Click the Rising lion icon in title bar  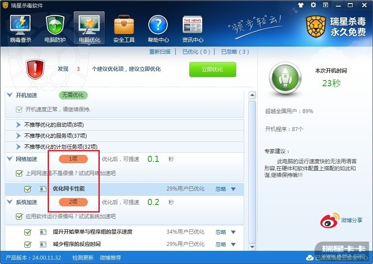tap(5, 5)
